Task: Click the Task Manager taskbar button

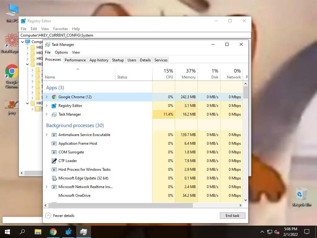Action: pos(84,232)
